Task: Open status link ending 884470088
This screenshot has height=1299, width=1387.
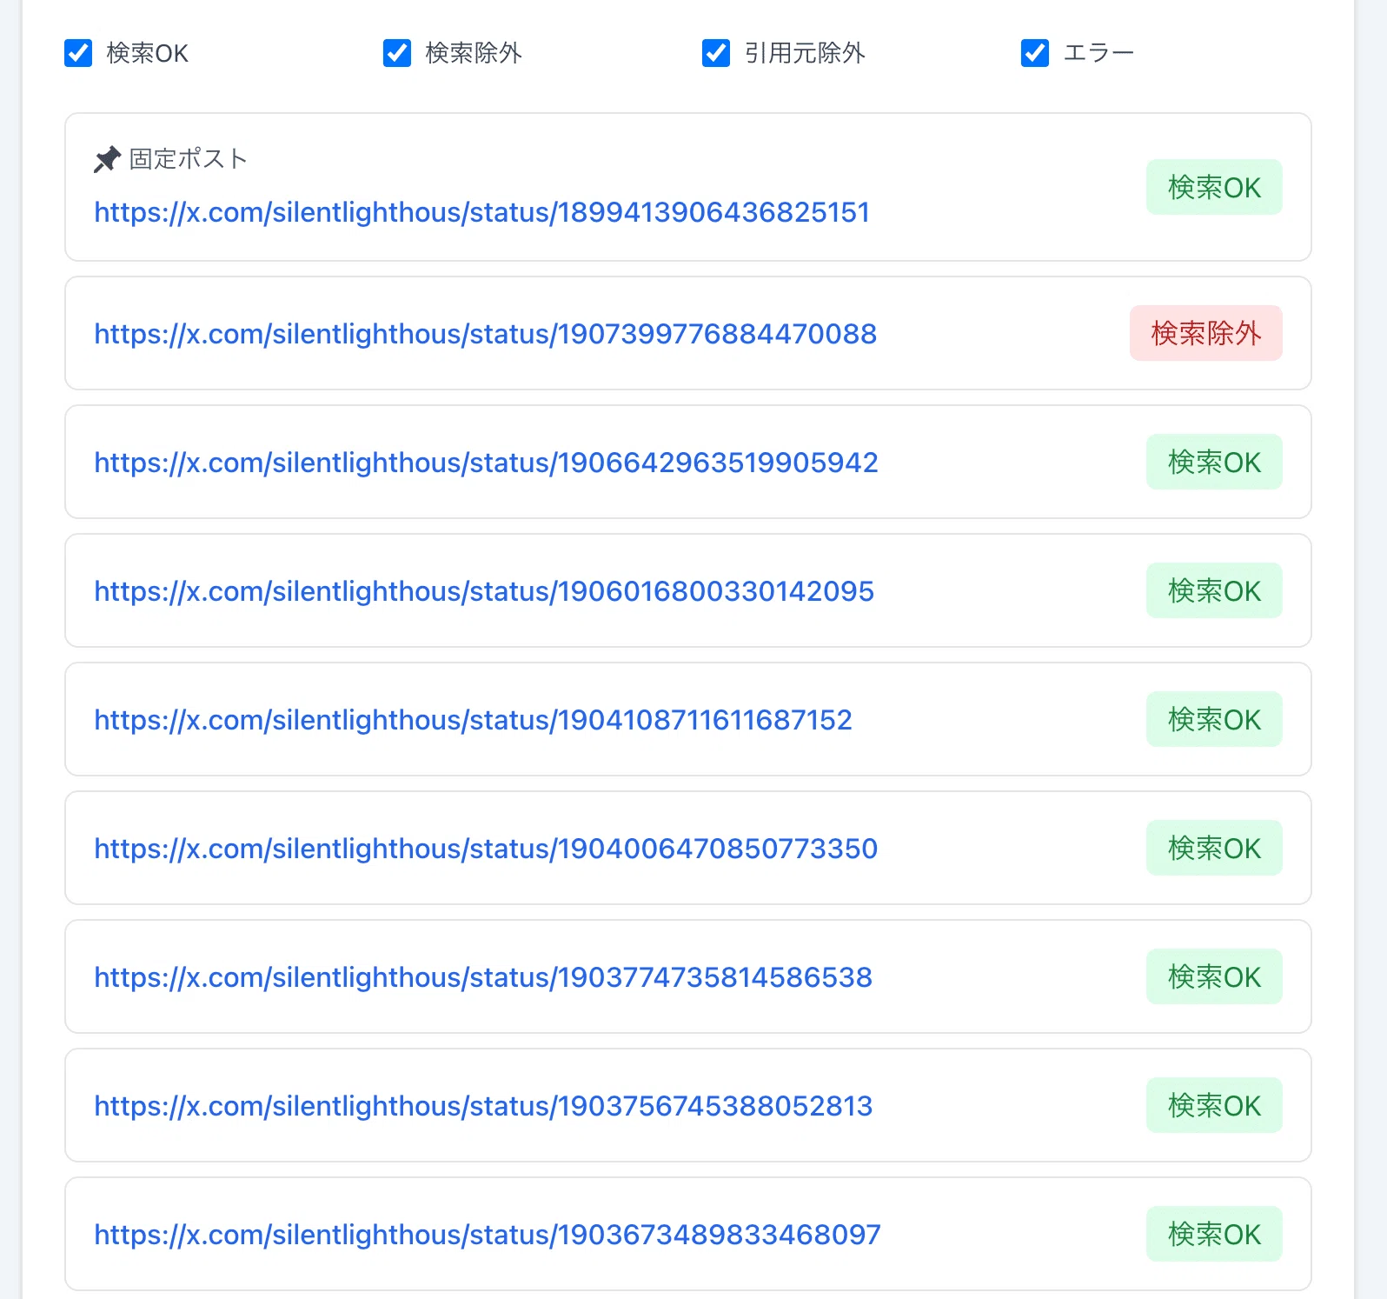Action: 486,334
